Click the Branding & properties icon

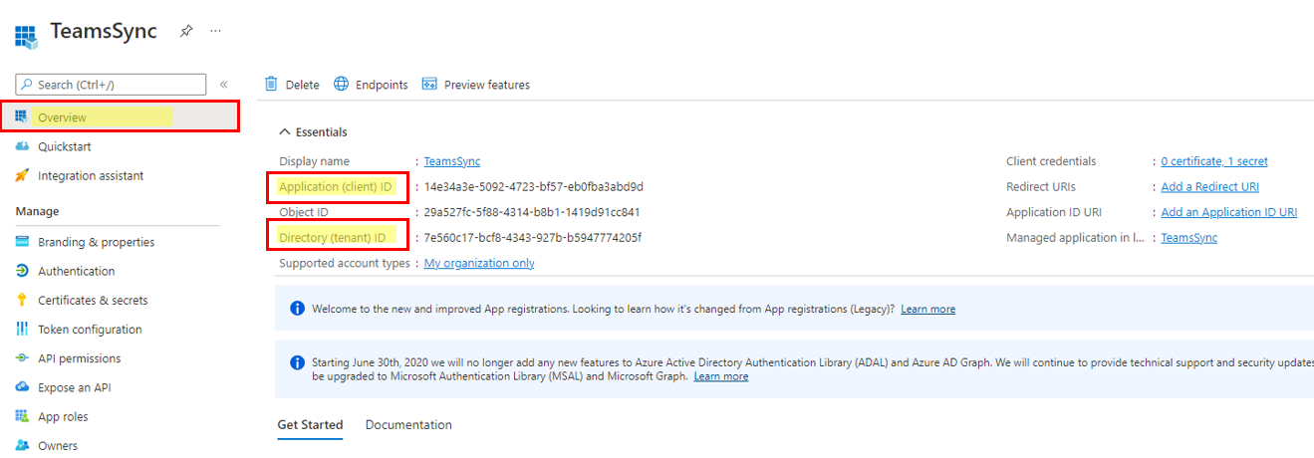pos(22,242)
